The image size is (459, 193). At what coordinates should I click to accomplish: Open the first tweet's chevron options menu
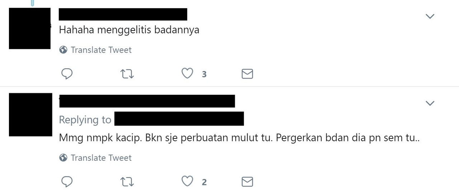pyautogui.click(x=430, y=16)
